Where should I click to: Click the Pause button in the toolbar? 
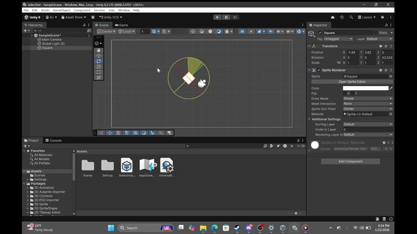pyautogui.click(x=226, y=17)
